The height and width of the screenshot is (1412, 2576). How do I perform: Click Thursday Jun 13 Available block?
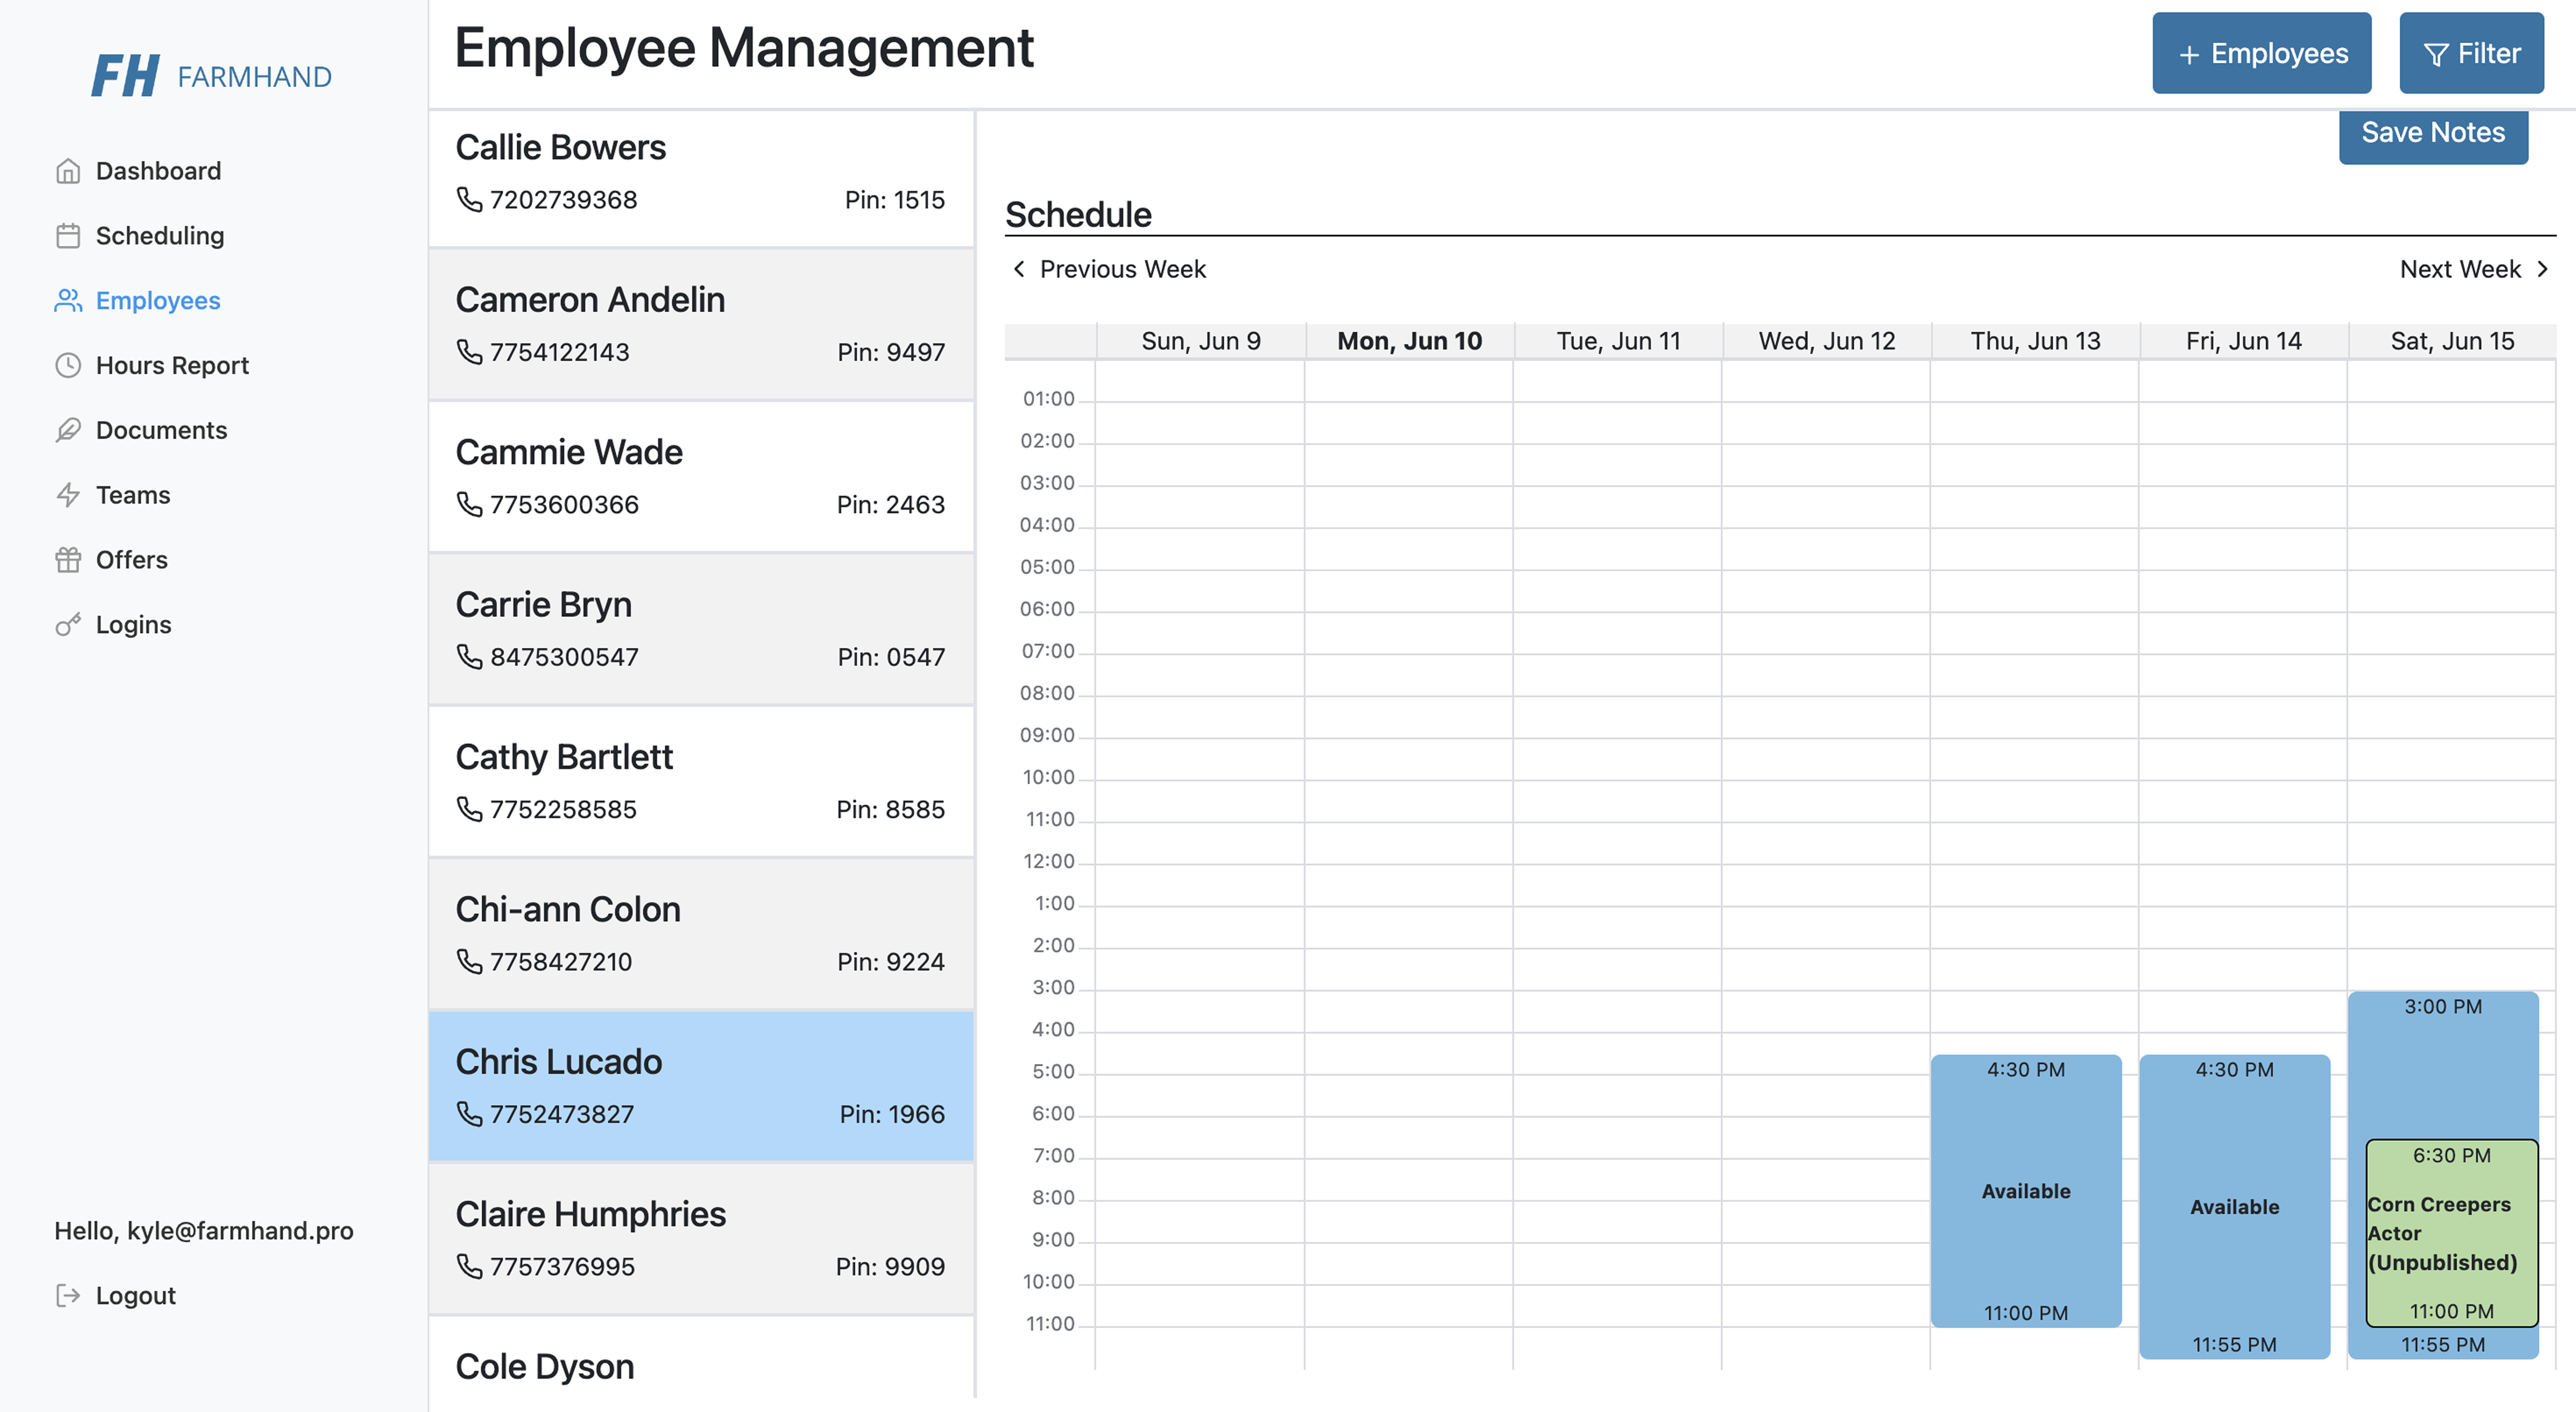(2026, 1191)
